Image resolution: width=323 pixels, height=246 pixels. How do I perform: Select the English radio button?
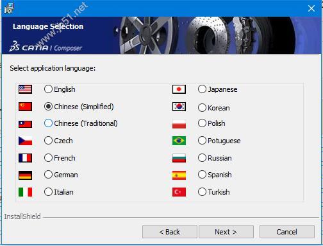tap(48, 89)
